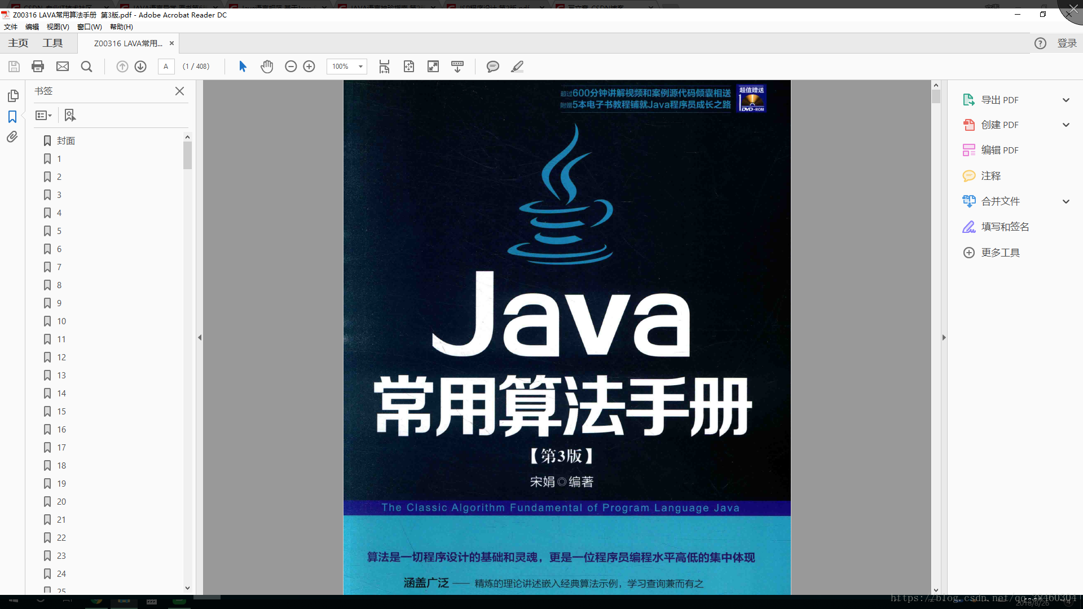Open the Attachments paperclip panel
The image size is (1083, 609).
pos(12,137)
